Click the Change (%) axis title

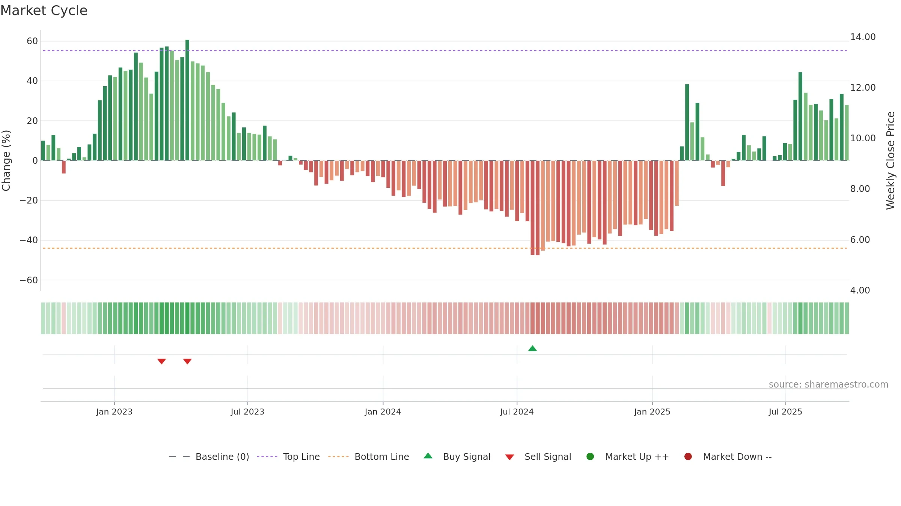point(6,160)
